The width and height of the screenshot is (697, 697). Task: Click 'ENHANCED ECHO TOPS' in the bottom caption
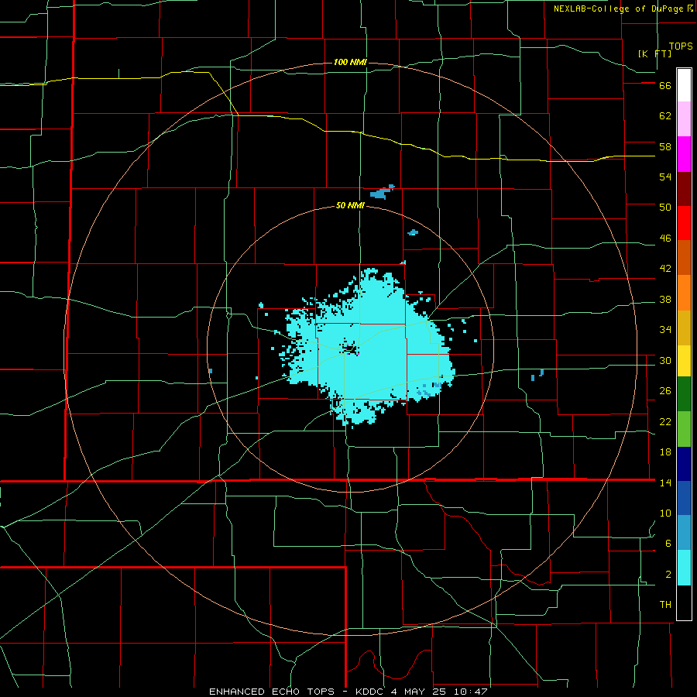(275, 692)
